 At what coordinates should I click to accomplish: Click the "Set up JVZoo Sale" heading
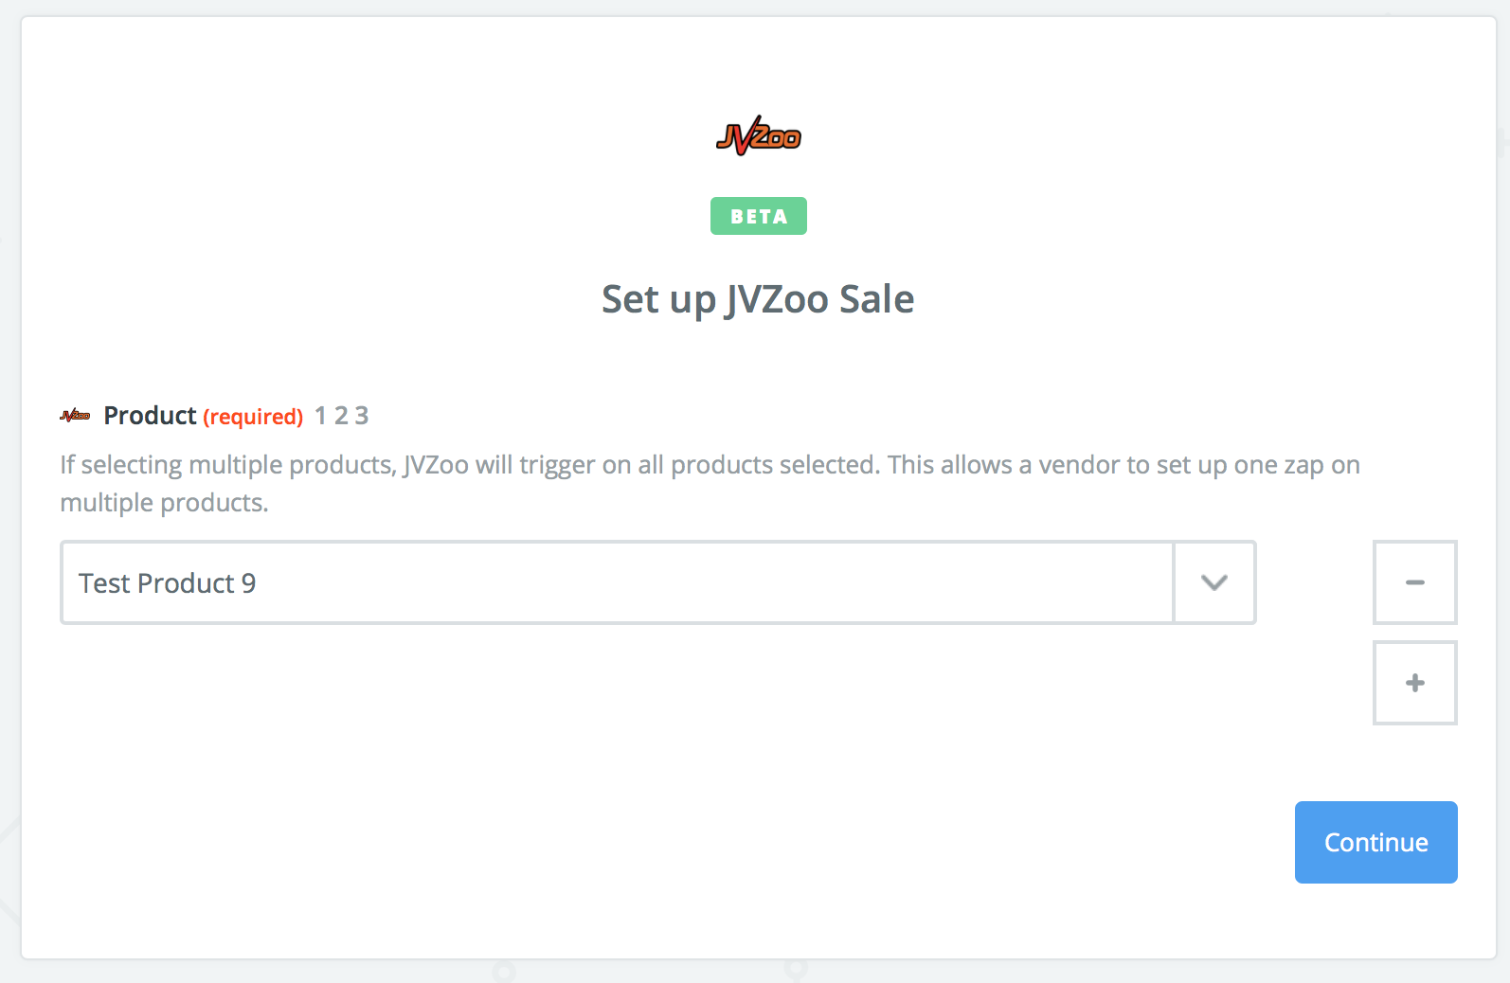pos(758,299)
